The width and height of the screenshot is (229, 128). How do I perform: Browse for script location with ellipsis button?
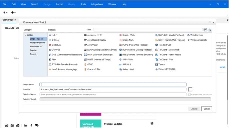(x=190, y=89)
